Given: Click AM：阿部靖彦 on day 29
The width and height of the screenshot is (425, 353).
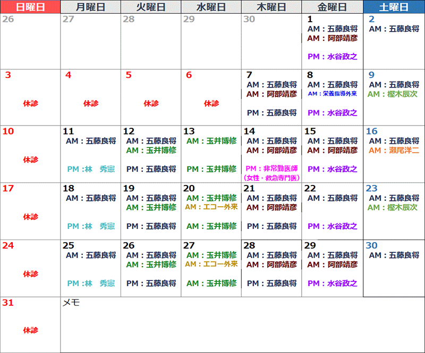Looking at the screenshot, I should (333, 264).
